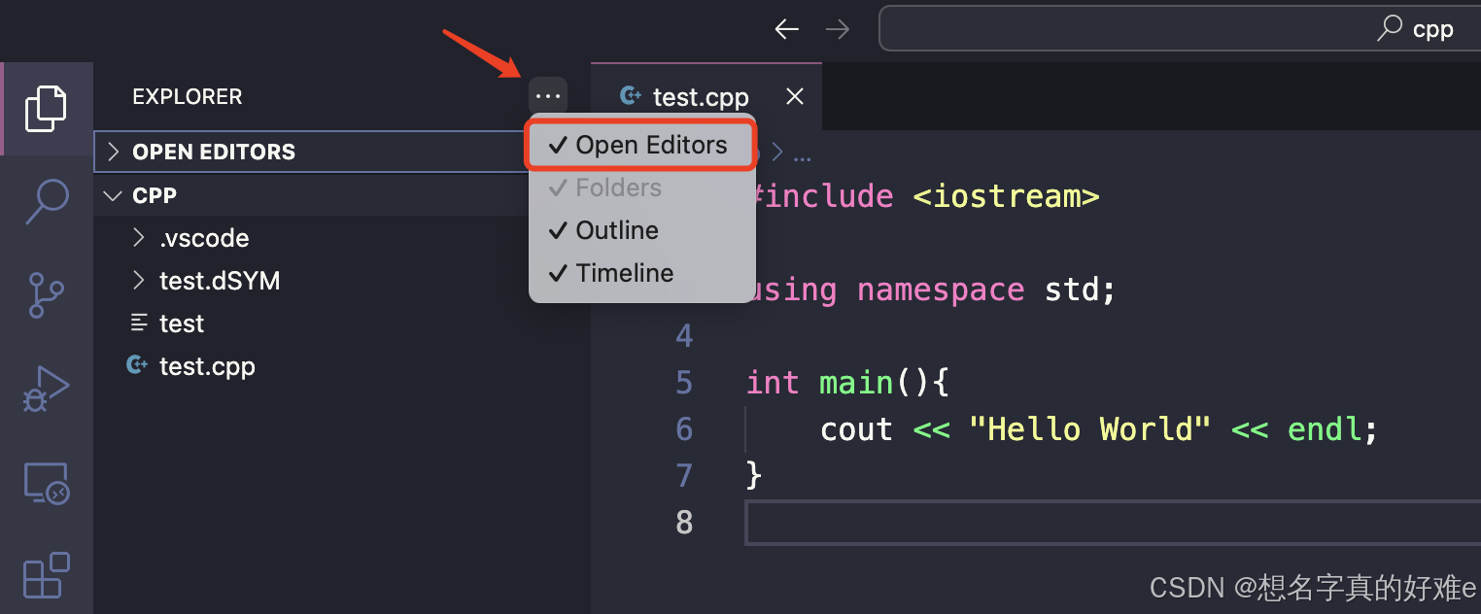The image size is (1481, 614).
Task: Open the Remote Explorer icon
Action: click(x=46, y=483)
